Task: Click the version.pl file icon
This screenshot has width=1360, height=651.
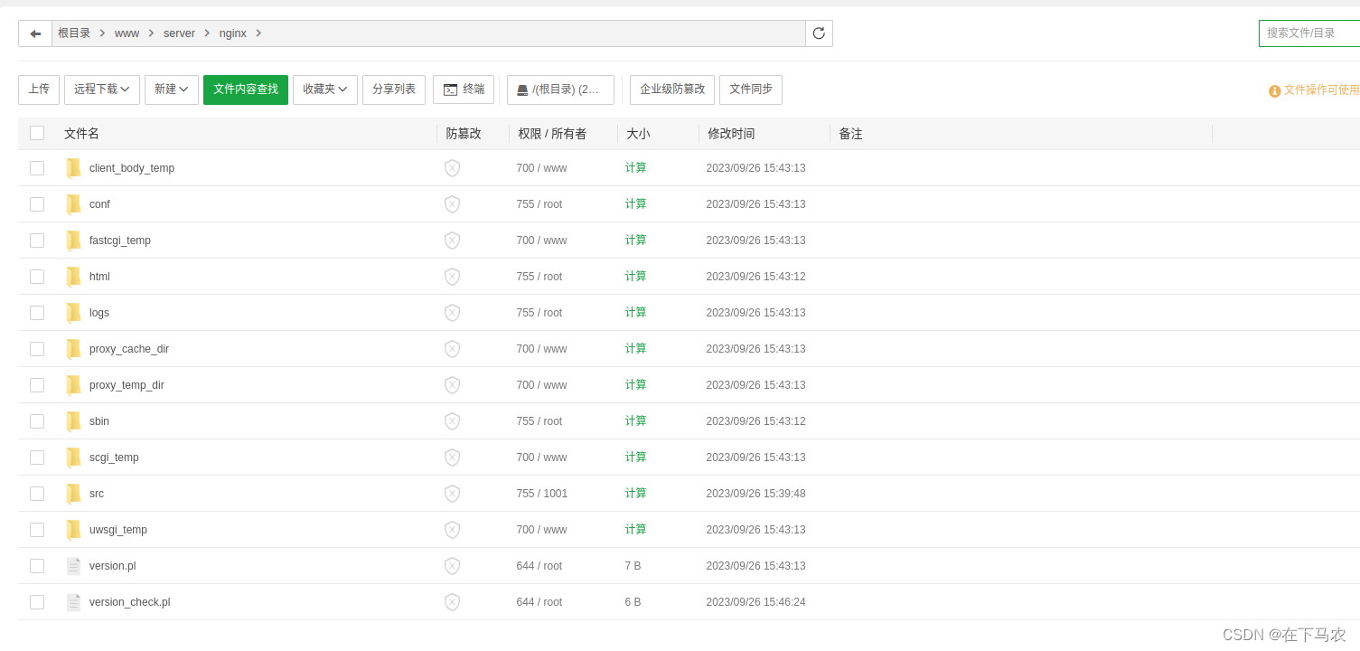Action: point(73,566)
